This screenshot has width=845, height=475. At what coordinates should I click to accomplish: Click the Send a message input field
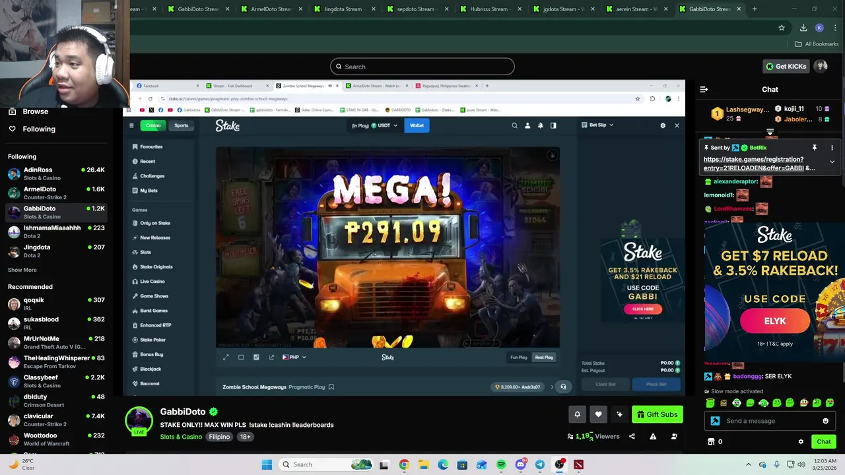[770, 421]
